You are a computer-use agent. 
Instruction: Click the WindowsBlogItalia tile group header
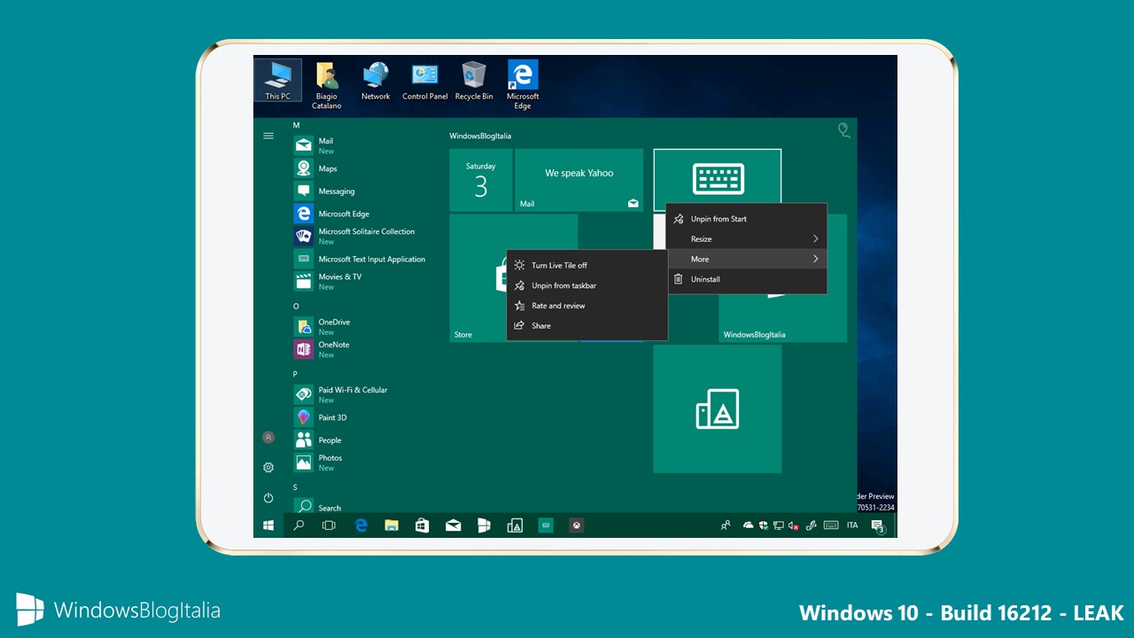tap(480, 136)
